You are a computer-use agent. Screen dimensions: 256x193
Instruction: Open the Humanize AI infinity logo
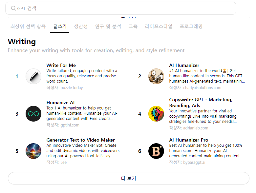click(x=33, y=114)
